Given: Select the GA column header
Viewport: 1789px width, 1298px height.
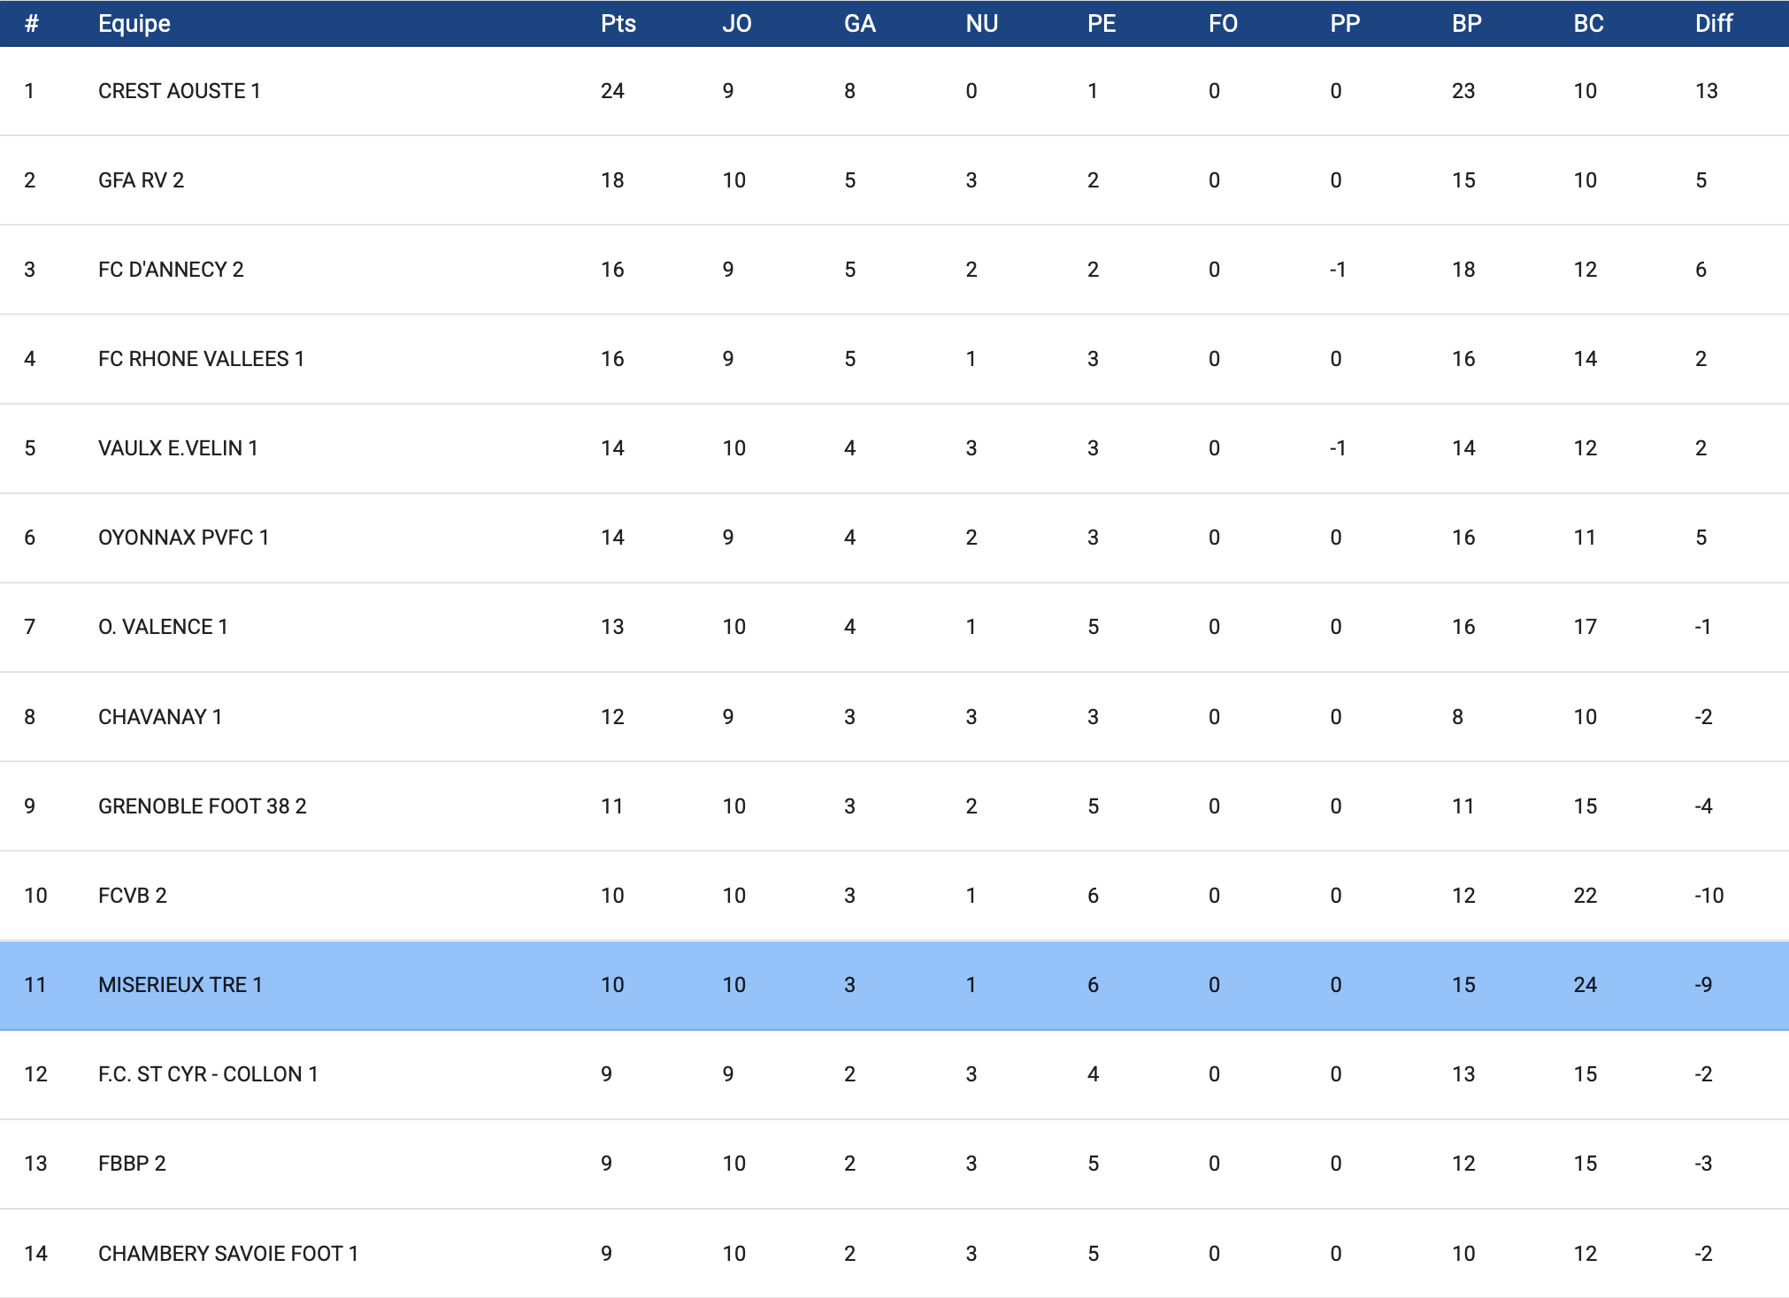Looking at the screenshot, I should click(x=859, y=24).
